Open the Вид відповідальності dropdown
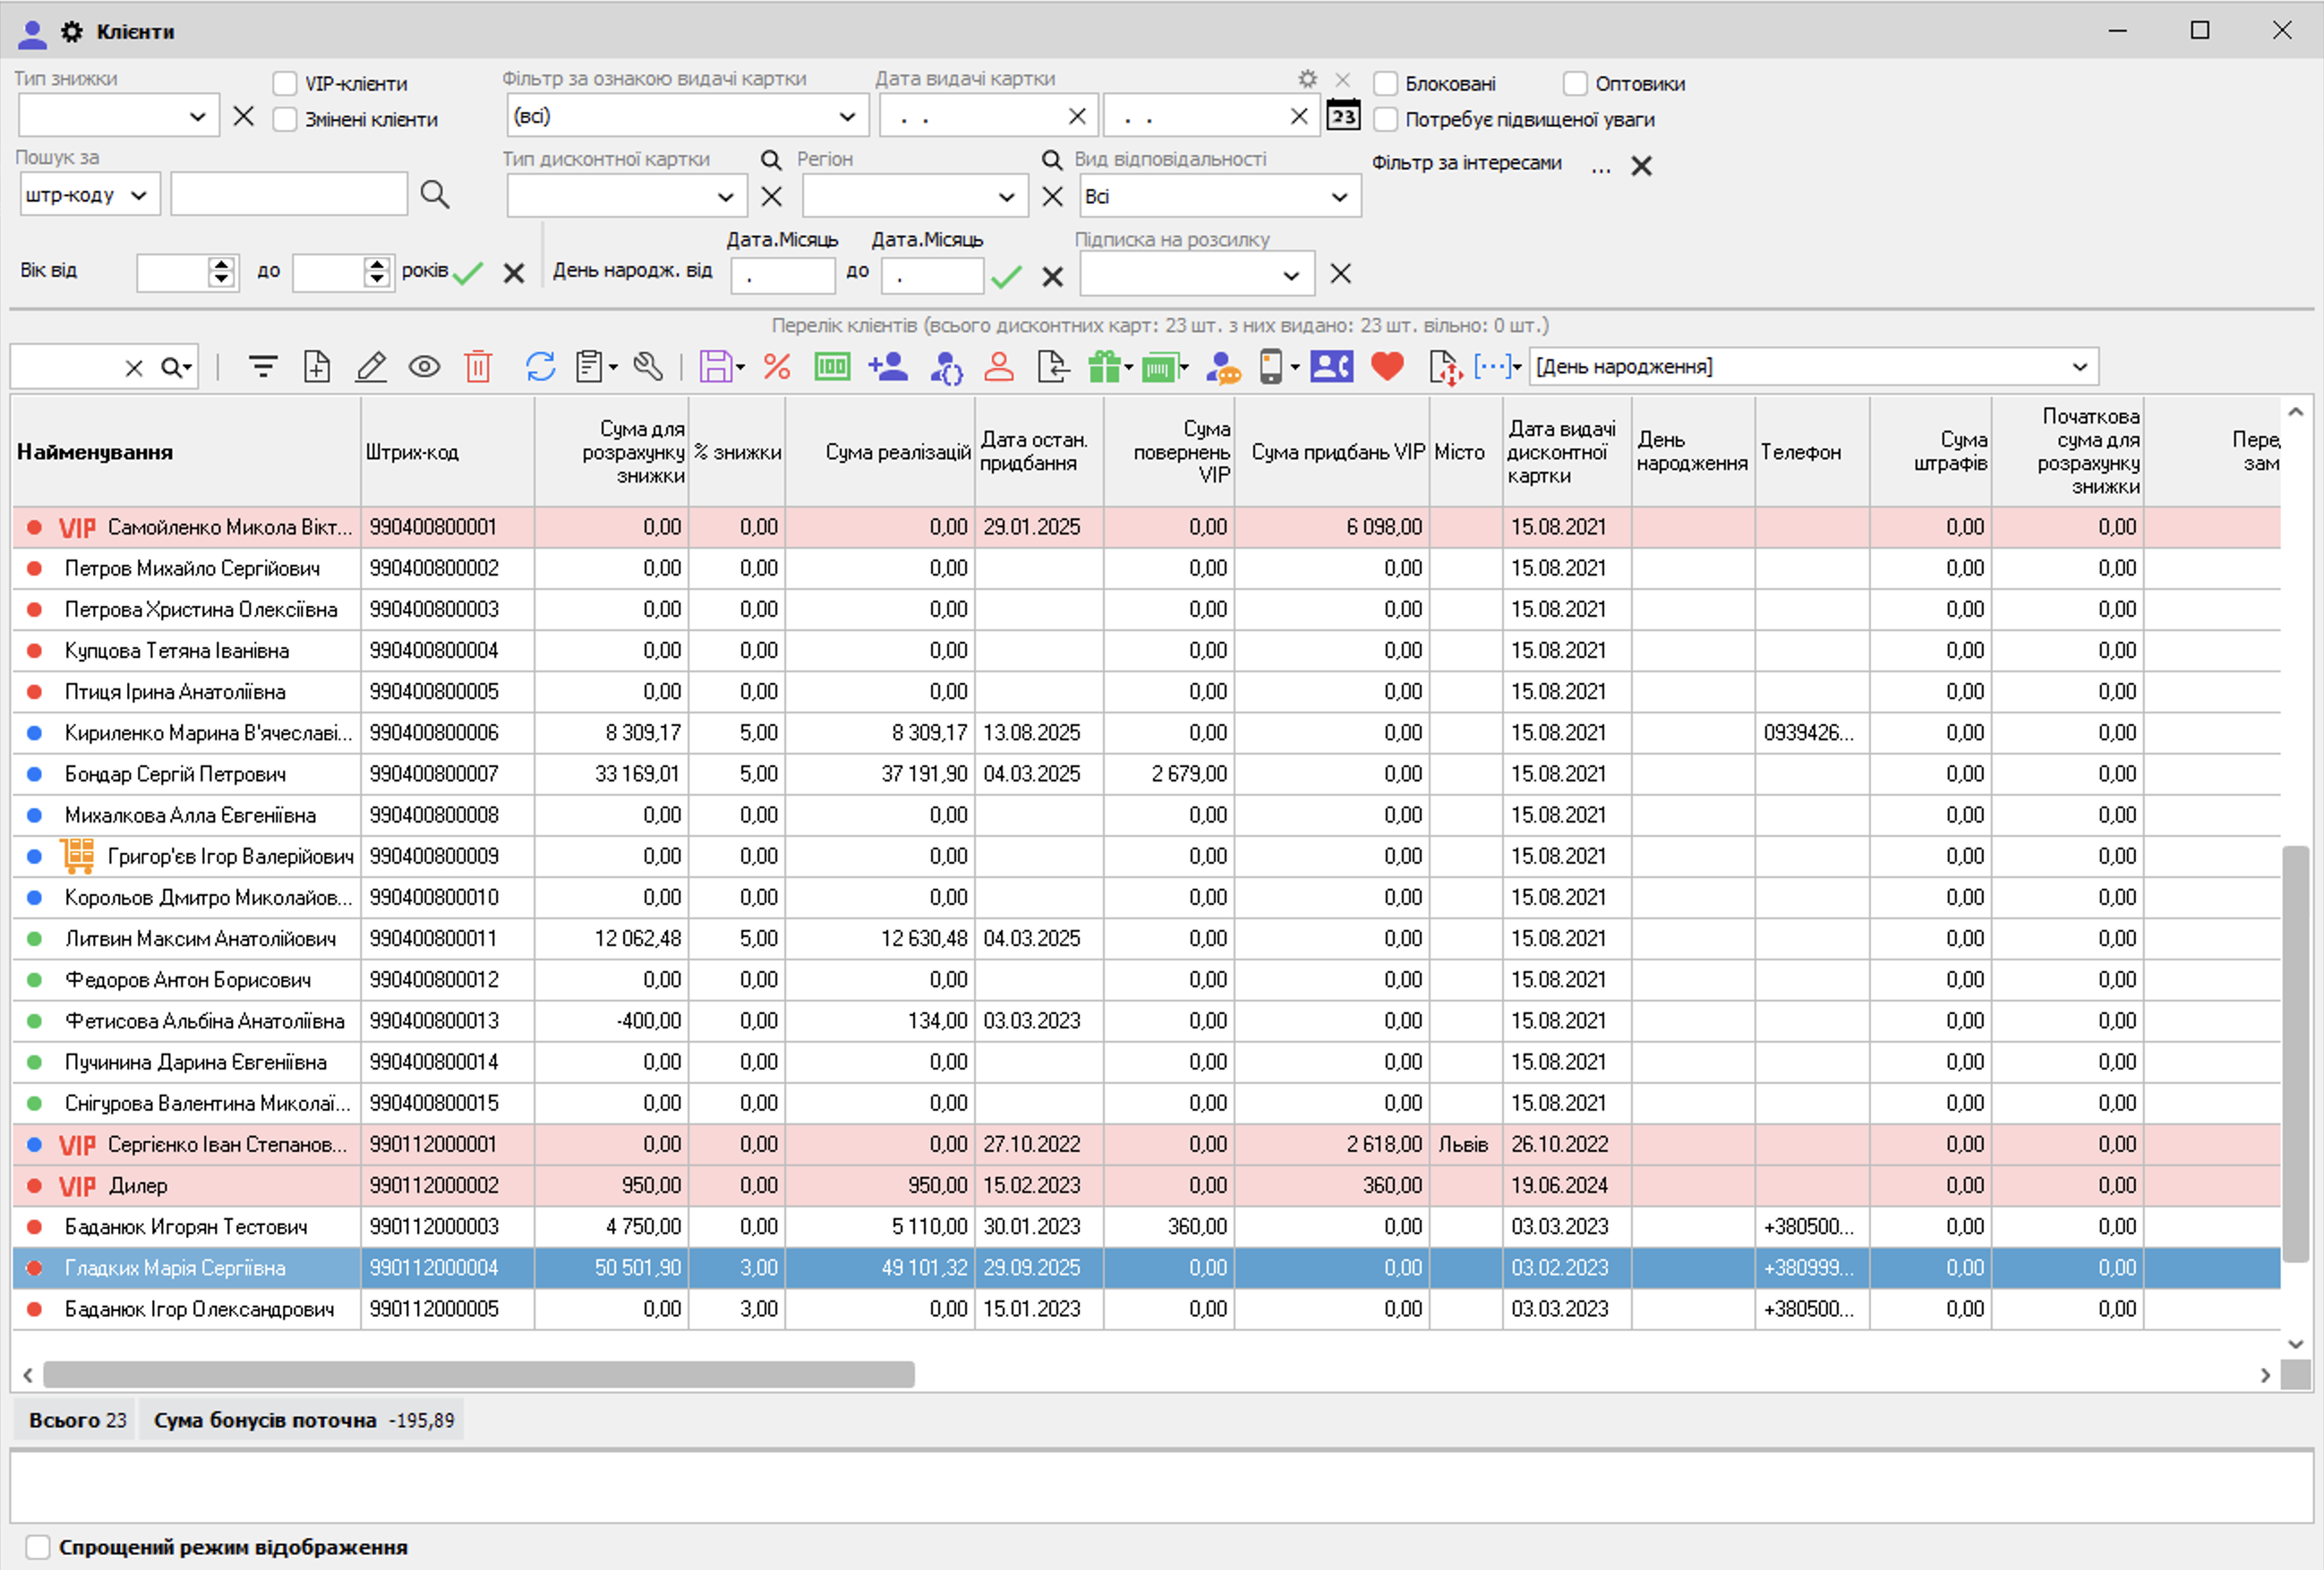This screenshot has width=2324, height=1570. coord(1339,197)
